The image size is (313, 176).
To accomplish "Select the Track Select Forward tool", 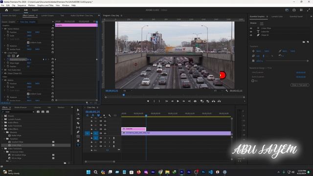I will coord(78,114).
